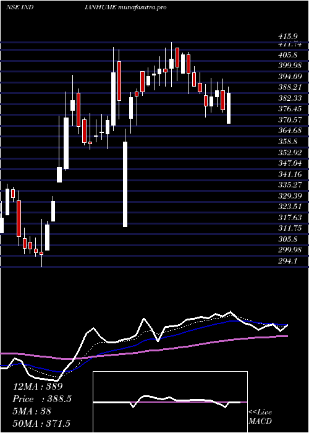This screenshot has height=433, width=309.
Task: Click the 323.51 price axis label
Action: coord(289,207)
